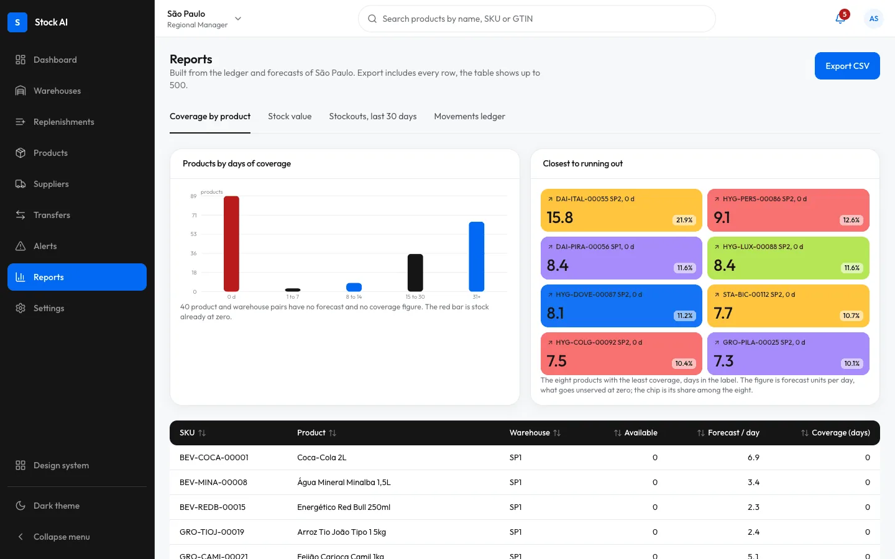Open the AS user avatar menu

point(873,19)
